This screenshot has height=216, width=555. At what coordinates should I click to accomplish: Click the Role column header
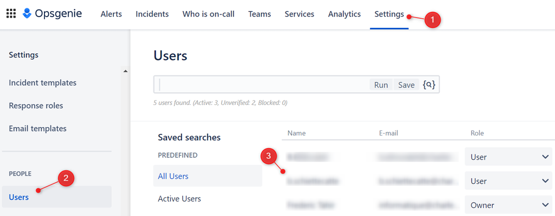point(477,133)
